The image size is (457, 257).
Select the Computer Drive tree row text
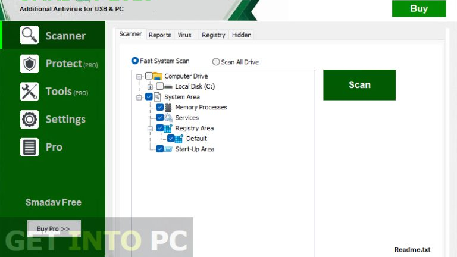(x=186, y=76)
